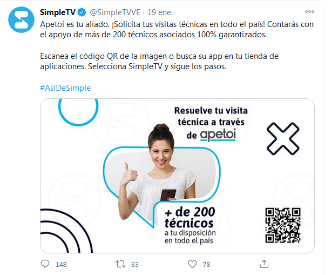The width and height of the screenshot is (332, 275).
Task: Click the share upload icon
Action: (264, 264)
